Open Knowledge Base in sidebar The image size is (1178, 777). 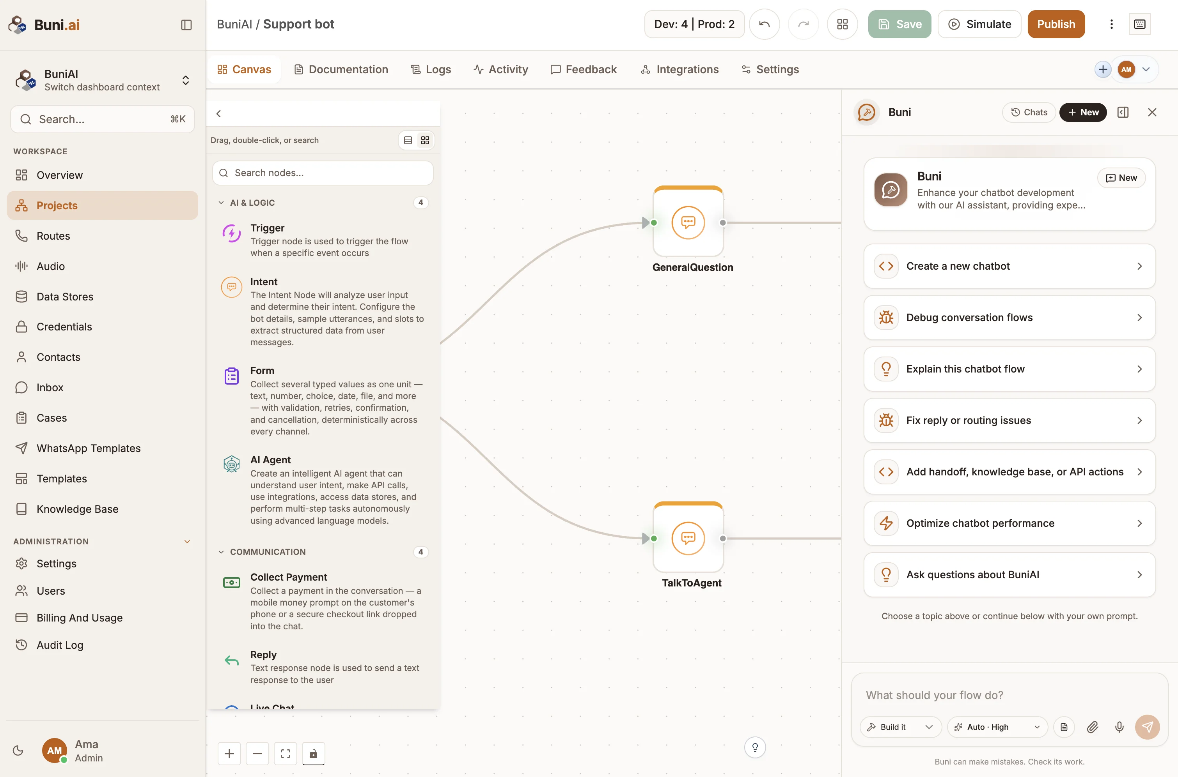coord(103,509)
